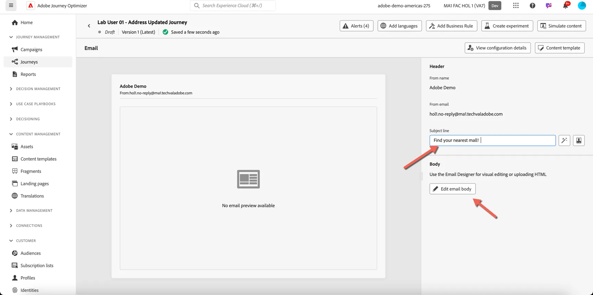Expand the Use Case Playbooks section
Viewport: 593px width, 295px height.
pos(33,104)
